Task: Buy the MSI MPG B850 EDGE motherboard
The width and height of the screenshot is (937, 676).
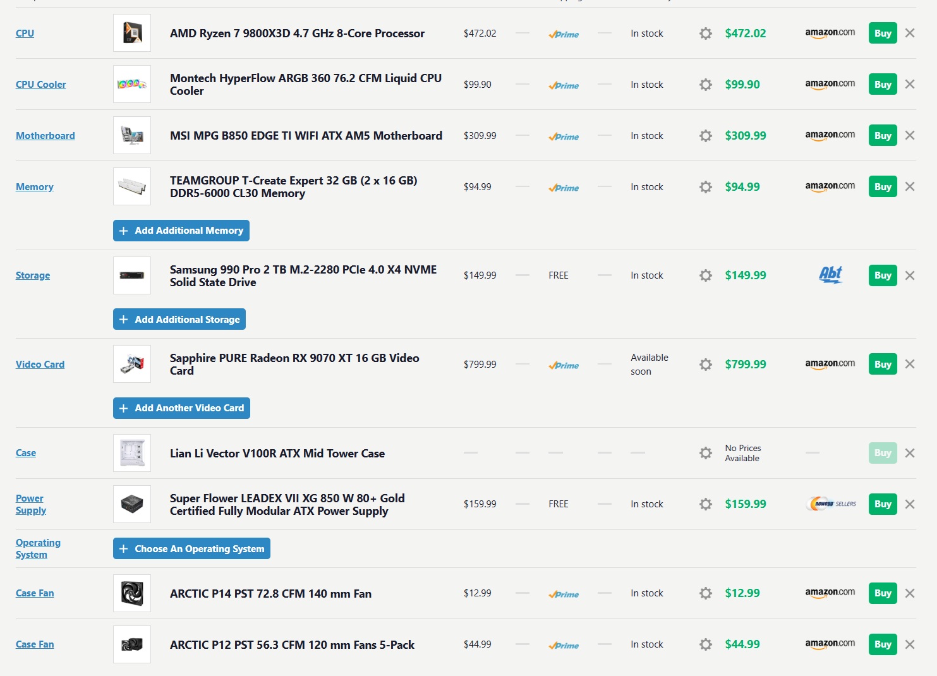Action: [x=883, y=135]
